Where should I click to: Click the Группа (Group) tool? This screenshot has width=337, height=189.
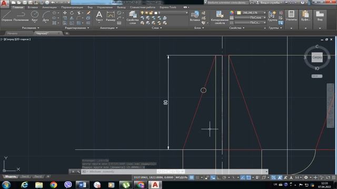(x=272, y=16)
